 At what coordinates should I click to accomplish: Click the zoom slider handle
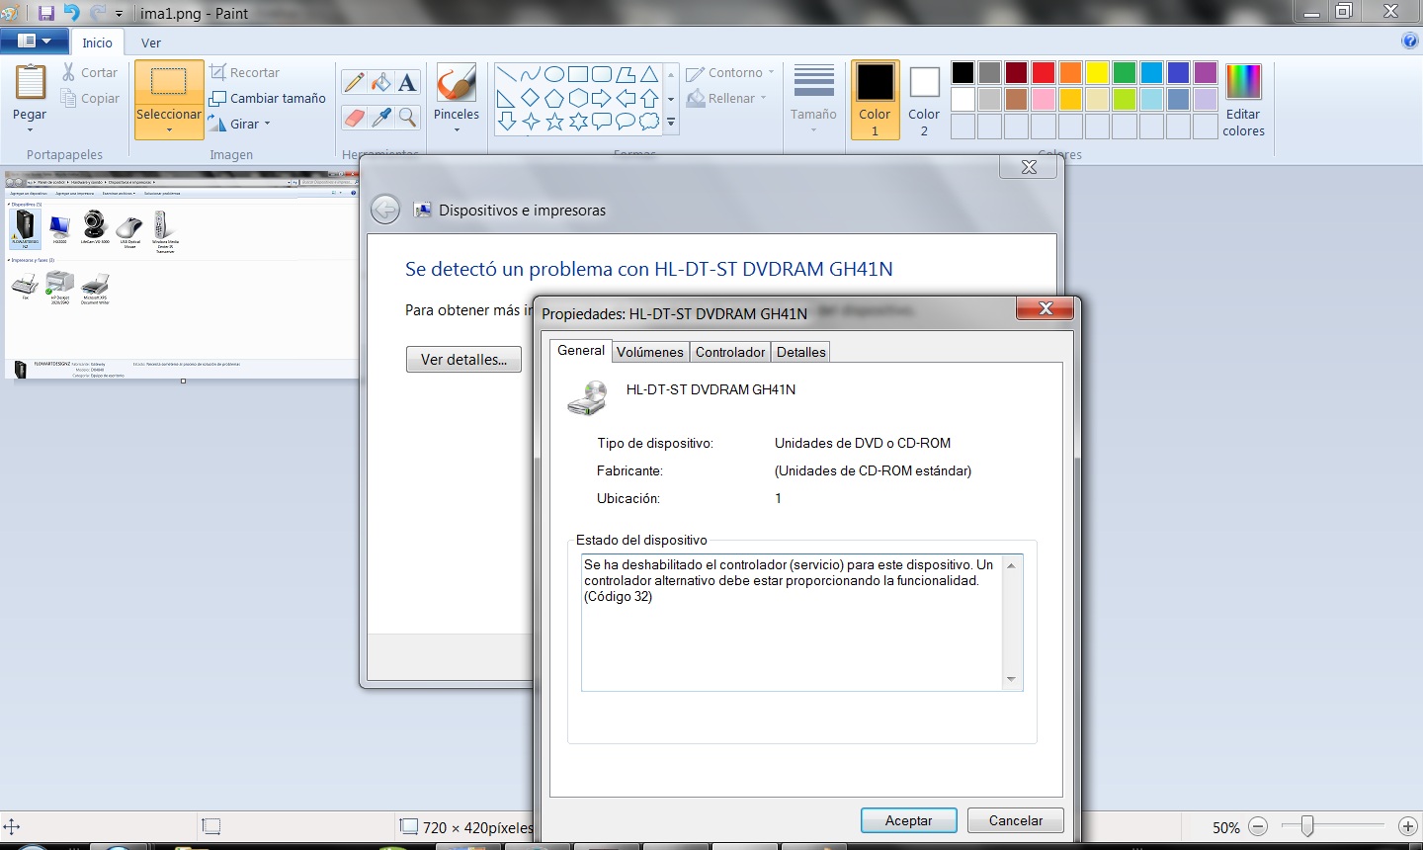click(1306, 826)
